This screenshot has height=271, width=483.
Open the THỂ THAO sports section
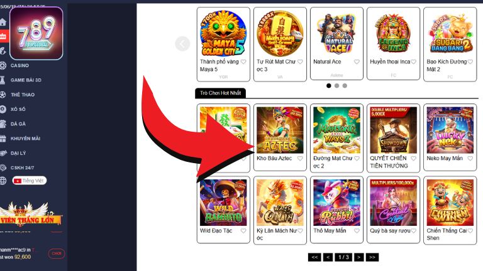click(22, 95)
